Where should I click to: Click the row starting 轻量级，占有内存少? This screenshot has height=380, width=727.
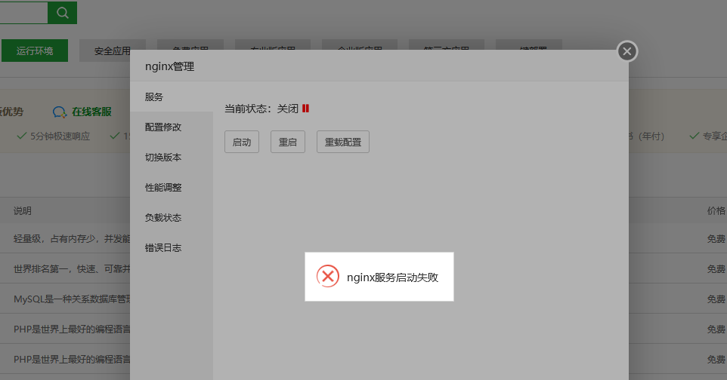tap(65, 239)
